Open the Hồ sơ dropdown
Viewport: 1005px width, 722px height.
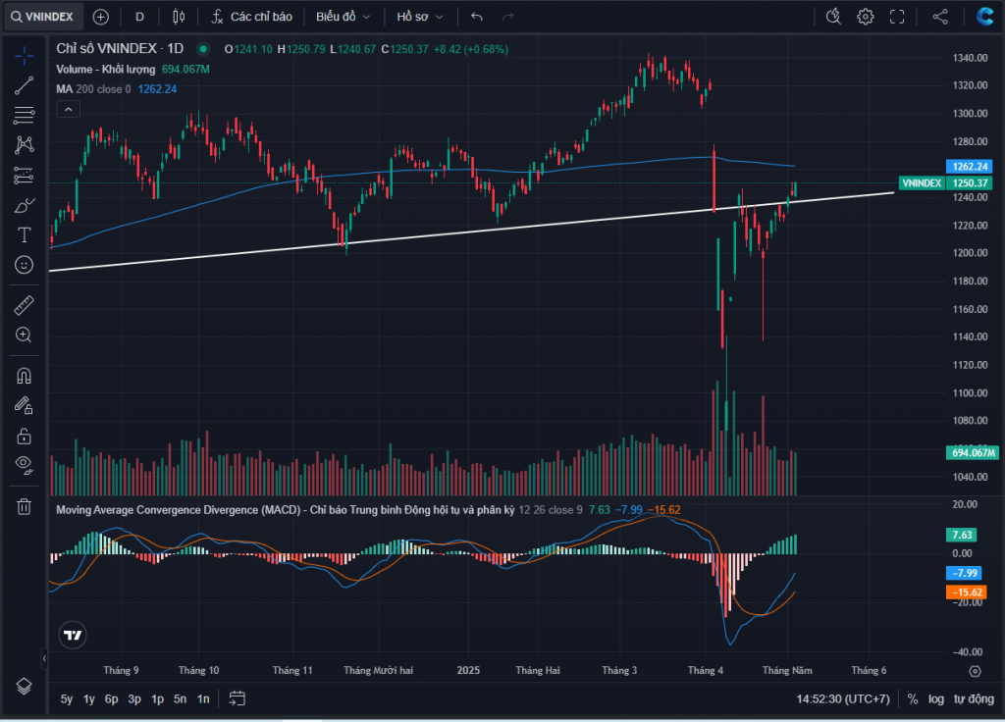(420, 17)
